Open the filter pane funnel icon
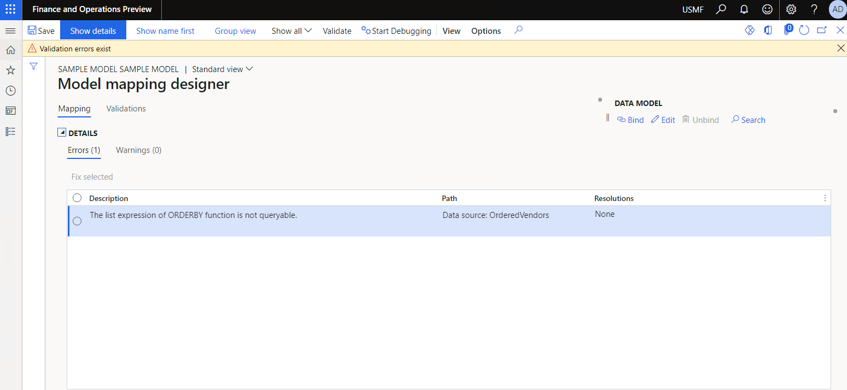Screen dimensions: 847x390 (x=33, y=66)
